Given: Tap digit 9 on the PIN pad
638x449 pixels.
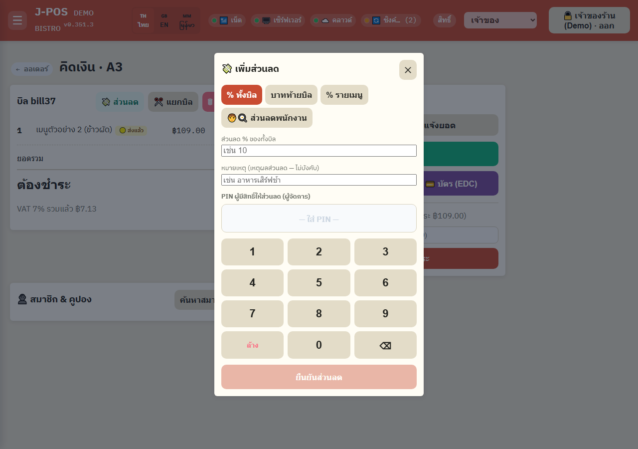Looking at the screenshot, I should click(x=385, y=314).
